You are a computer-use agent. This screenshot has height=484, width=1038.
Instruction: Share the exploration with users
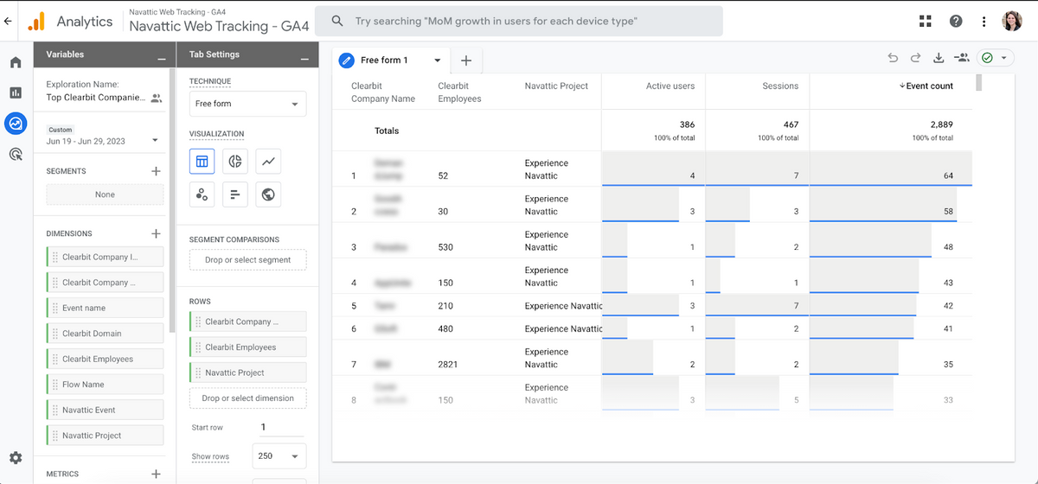click(961, 58)
